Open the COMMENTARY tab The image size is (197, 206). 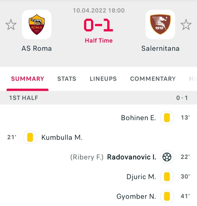point(153,79)
